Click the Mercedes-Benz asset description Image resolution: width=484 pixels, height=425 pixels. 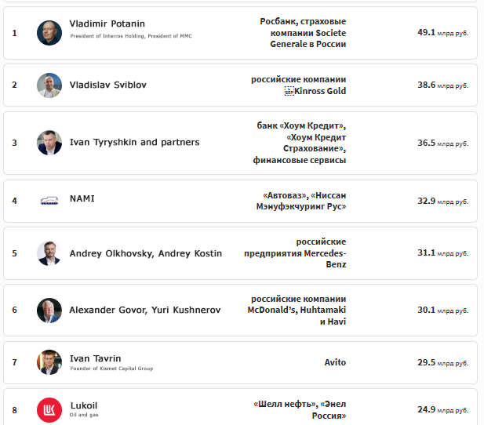[295, 253]
